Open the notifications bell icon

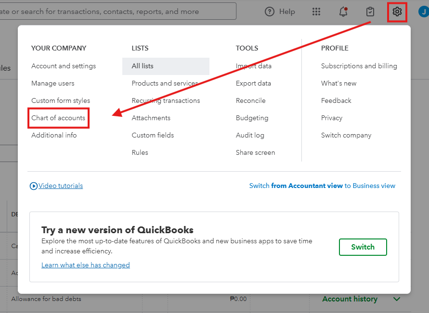click(x=343, y=12)
